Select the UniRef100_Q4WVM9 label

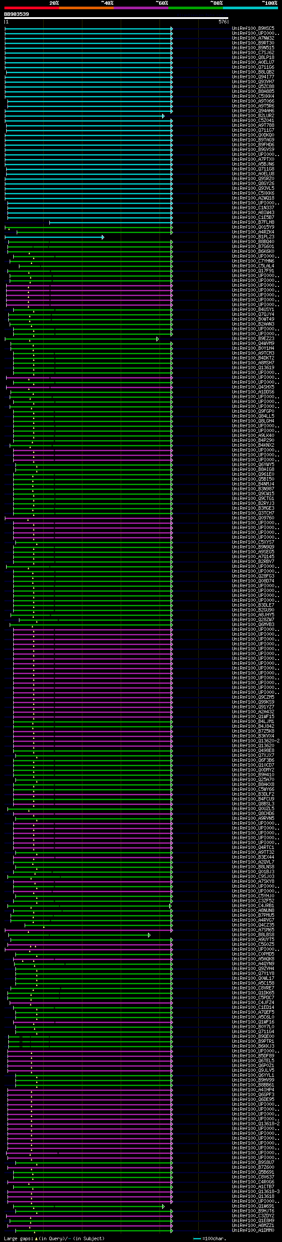pos(253,343)
